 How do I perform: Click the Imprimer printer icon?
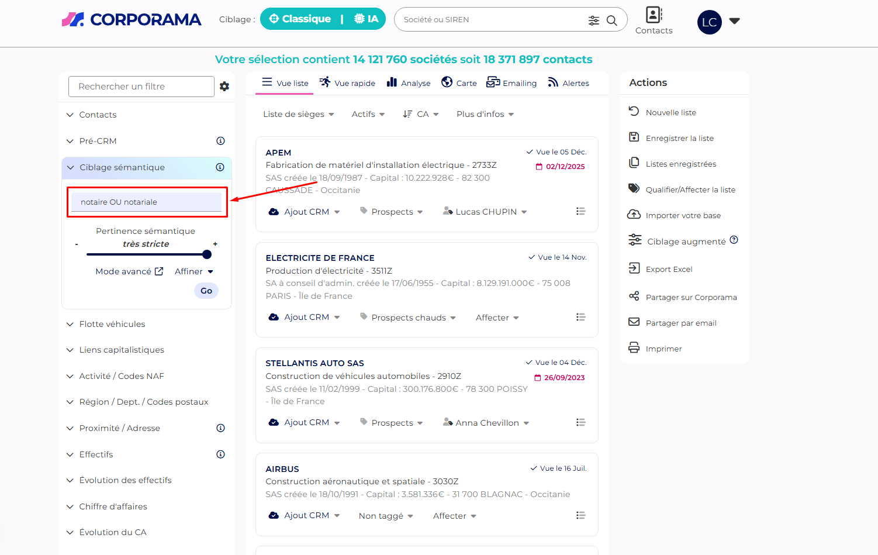click(634, 348)
